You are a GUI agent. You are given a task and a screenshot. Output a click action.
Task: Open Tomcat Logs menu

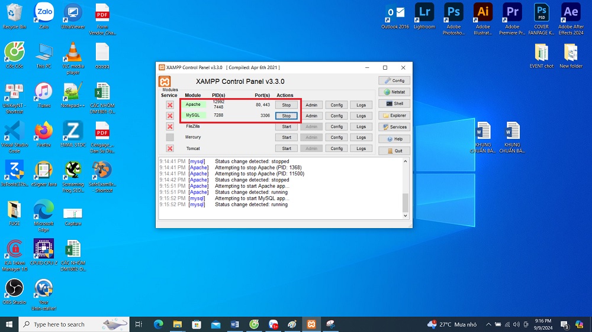361,148
